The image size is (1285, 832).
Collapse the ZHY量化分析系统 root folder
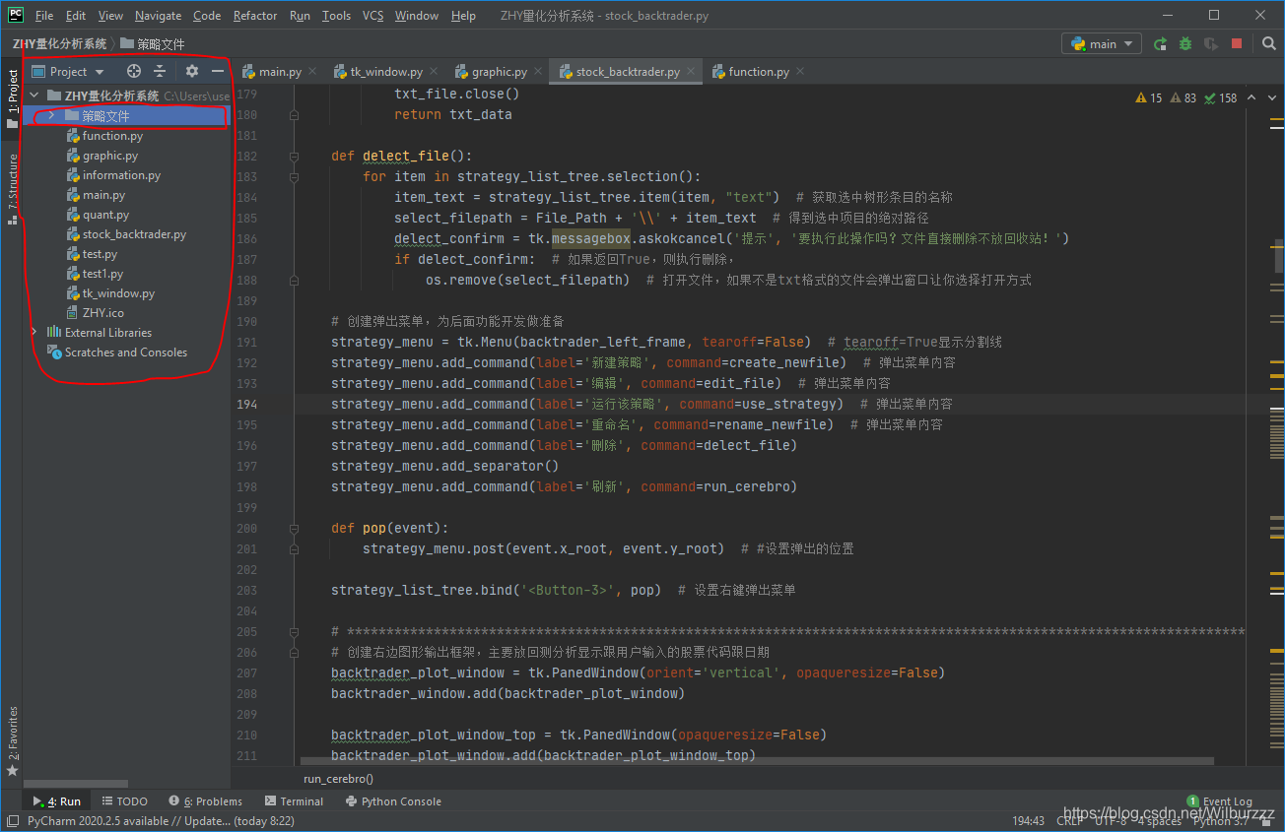click(x=34, y=96)
